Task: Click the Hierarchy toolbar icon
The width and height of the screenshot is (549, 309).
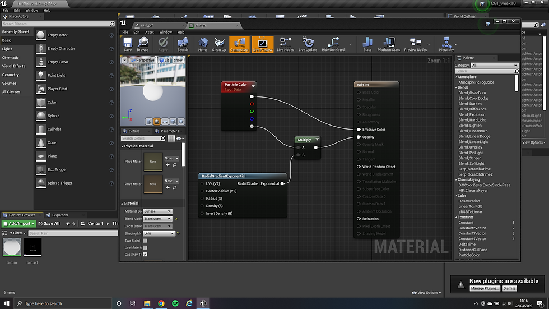Action: pyautogui.click(x=446, y=44)
